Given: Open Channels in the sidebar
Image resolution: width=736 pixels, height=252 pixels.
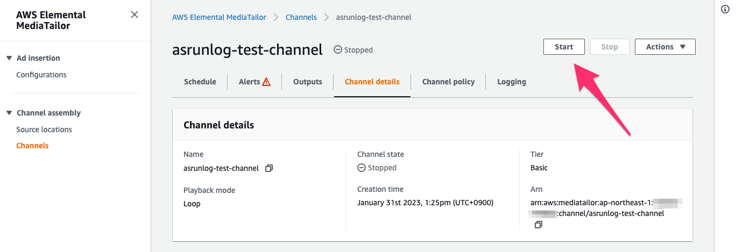Looking at the screenshot, I should click(32, 146).
